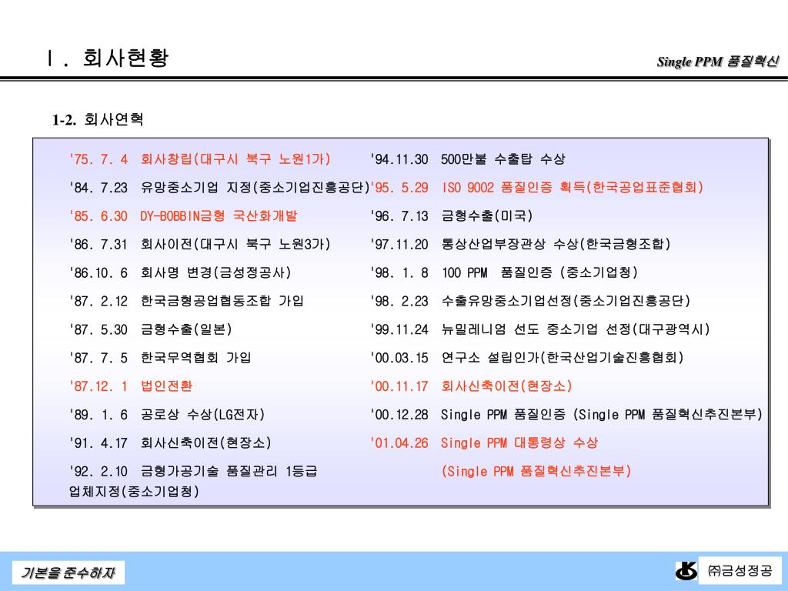Select the text '업체지정(중소기업청)'
The width and height of the screenshot is (788, 591).
[134, 491]
